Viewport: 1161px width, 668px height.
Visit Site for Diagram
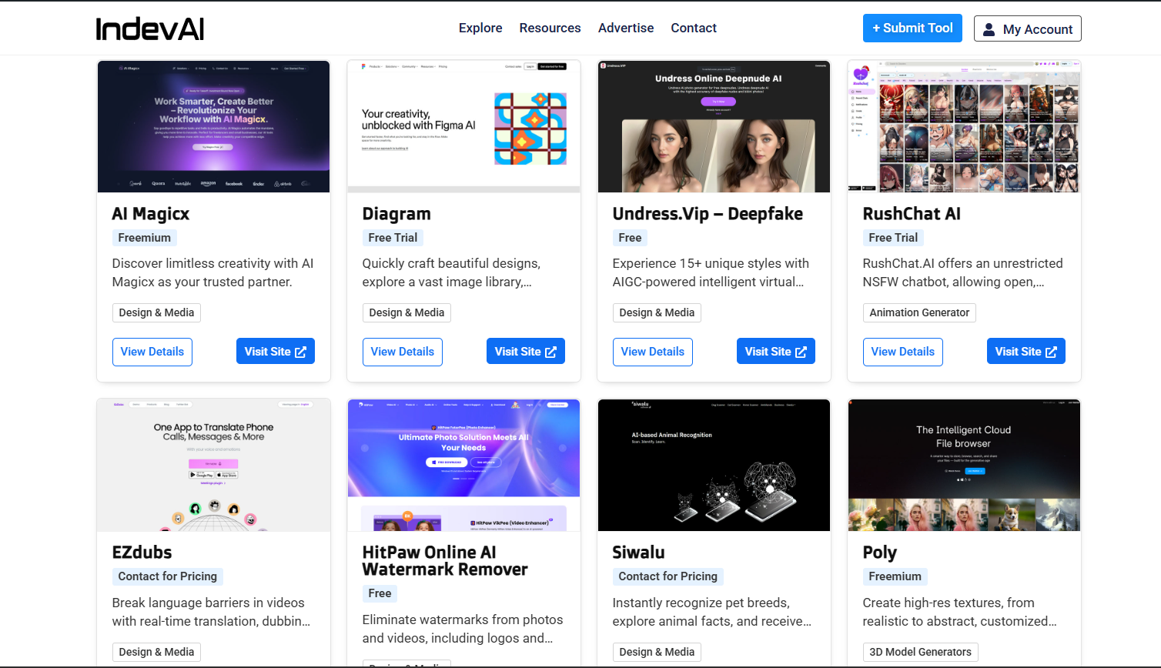[526, 351]
